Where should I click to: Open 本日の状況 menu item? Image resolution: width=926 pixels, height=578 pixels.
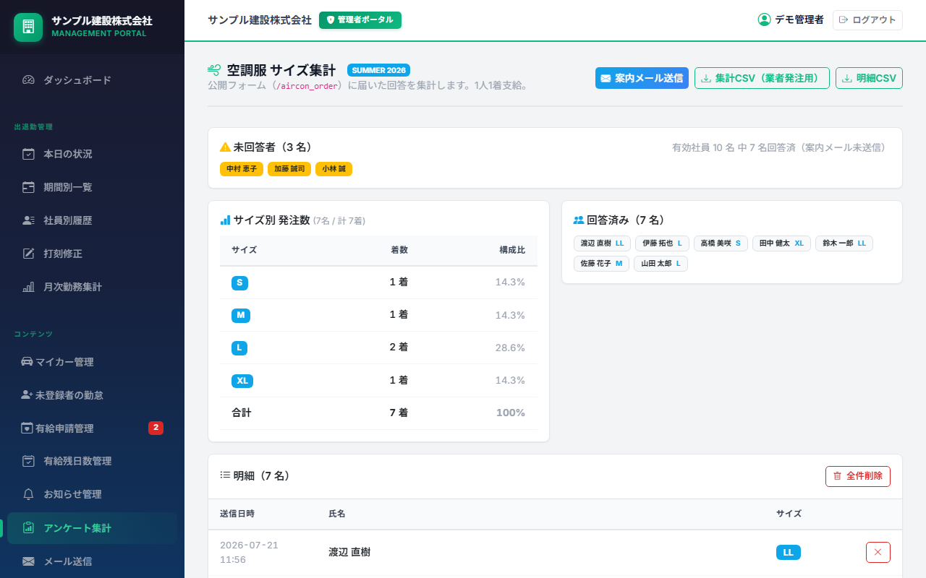(x=92, y=154)
